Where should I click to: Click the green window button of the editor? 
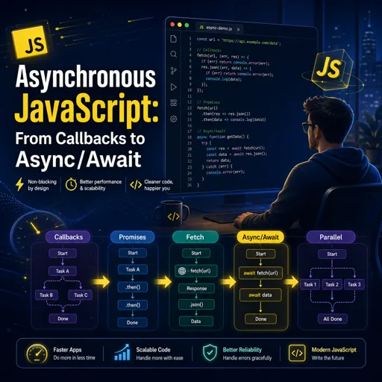coord(187,25)
